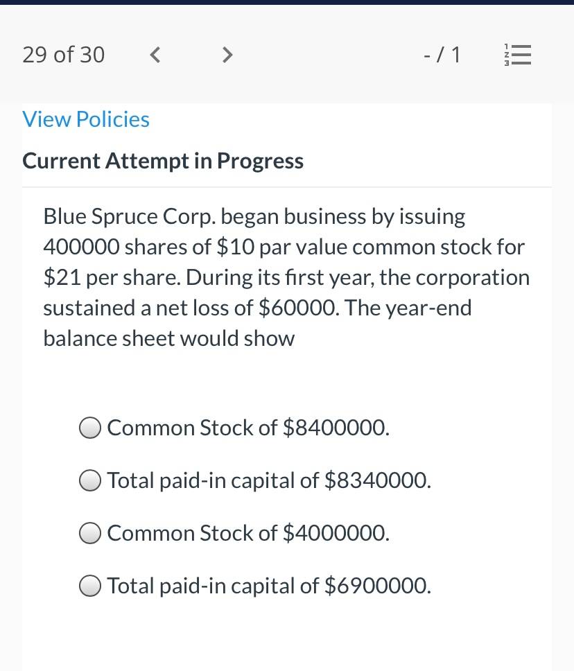
Task: Select Common Stock of $8400000 option
Action: (90, 428)
